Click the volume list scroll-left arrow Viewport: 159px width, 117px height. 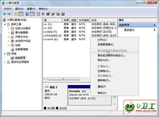45,79
